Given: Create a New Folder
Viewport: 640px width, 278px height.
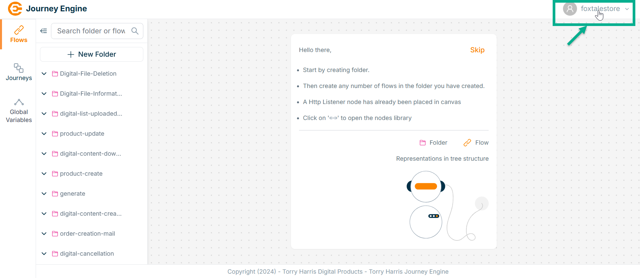Looking at the screenshot, I should (92, 54).
